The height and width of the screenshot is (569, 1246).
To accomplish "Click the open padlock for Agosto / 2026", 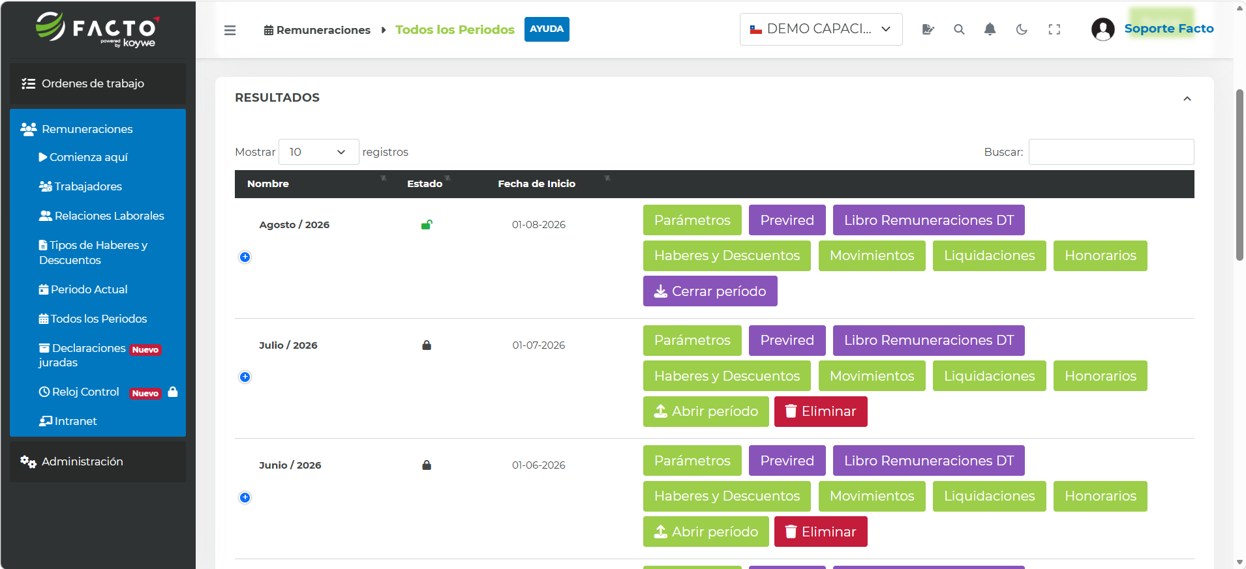I will coord(427,225).
